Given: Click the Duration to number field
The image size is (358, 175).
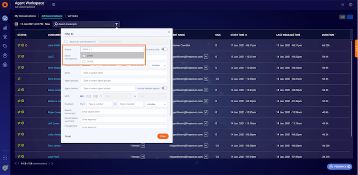Looking at the screenshot, I should 131,104.
